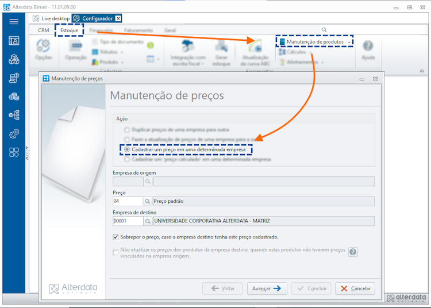
Task: Toggle Não atualizar os preços checkbox
Action: coord(116,252)
